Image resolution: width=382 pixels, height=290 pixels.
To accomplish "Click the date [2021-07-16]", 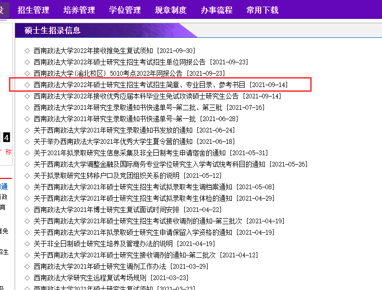I will click(x=246, y=107).
